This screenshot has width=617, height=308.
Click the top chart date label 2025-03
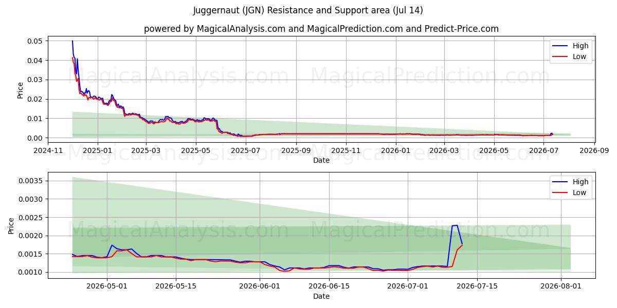click(x=146, y=151)
